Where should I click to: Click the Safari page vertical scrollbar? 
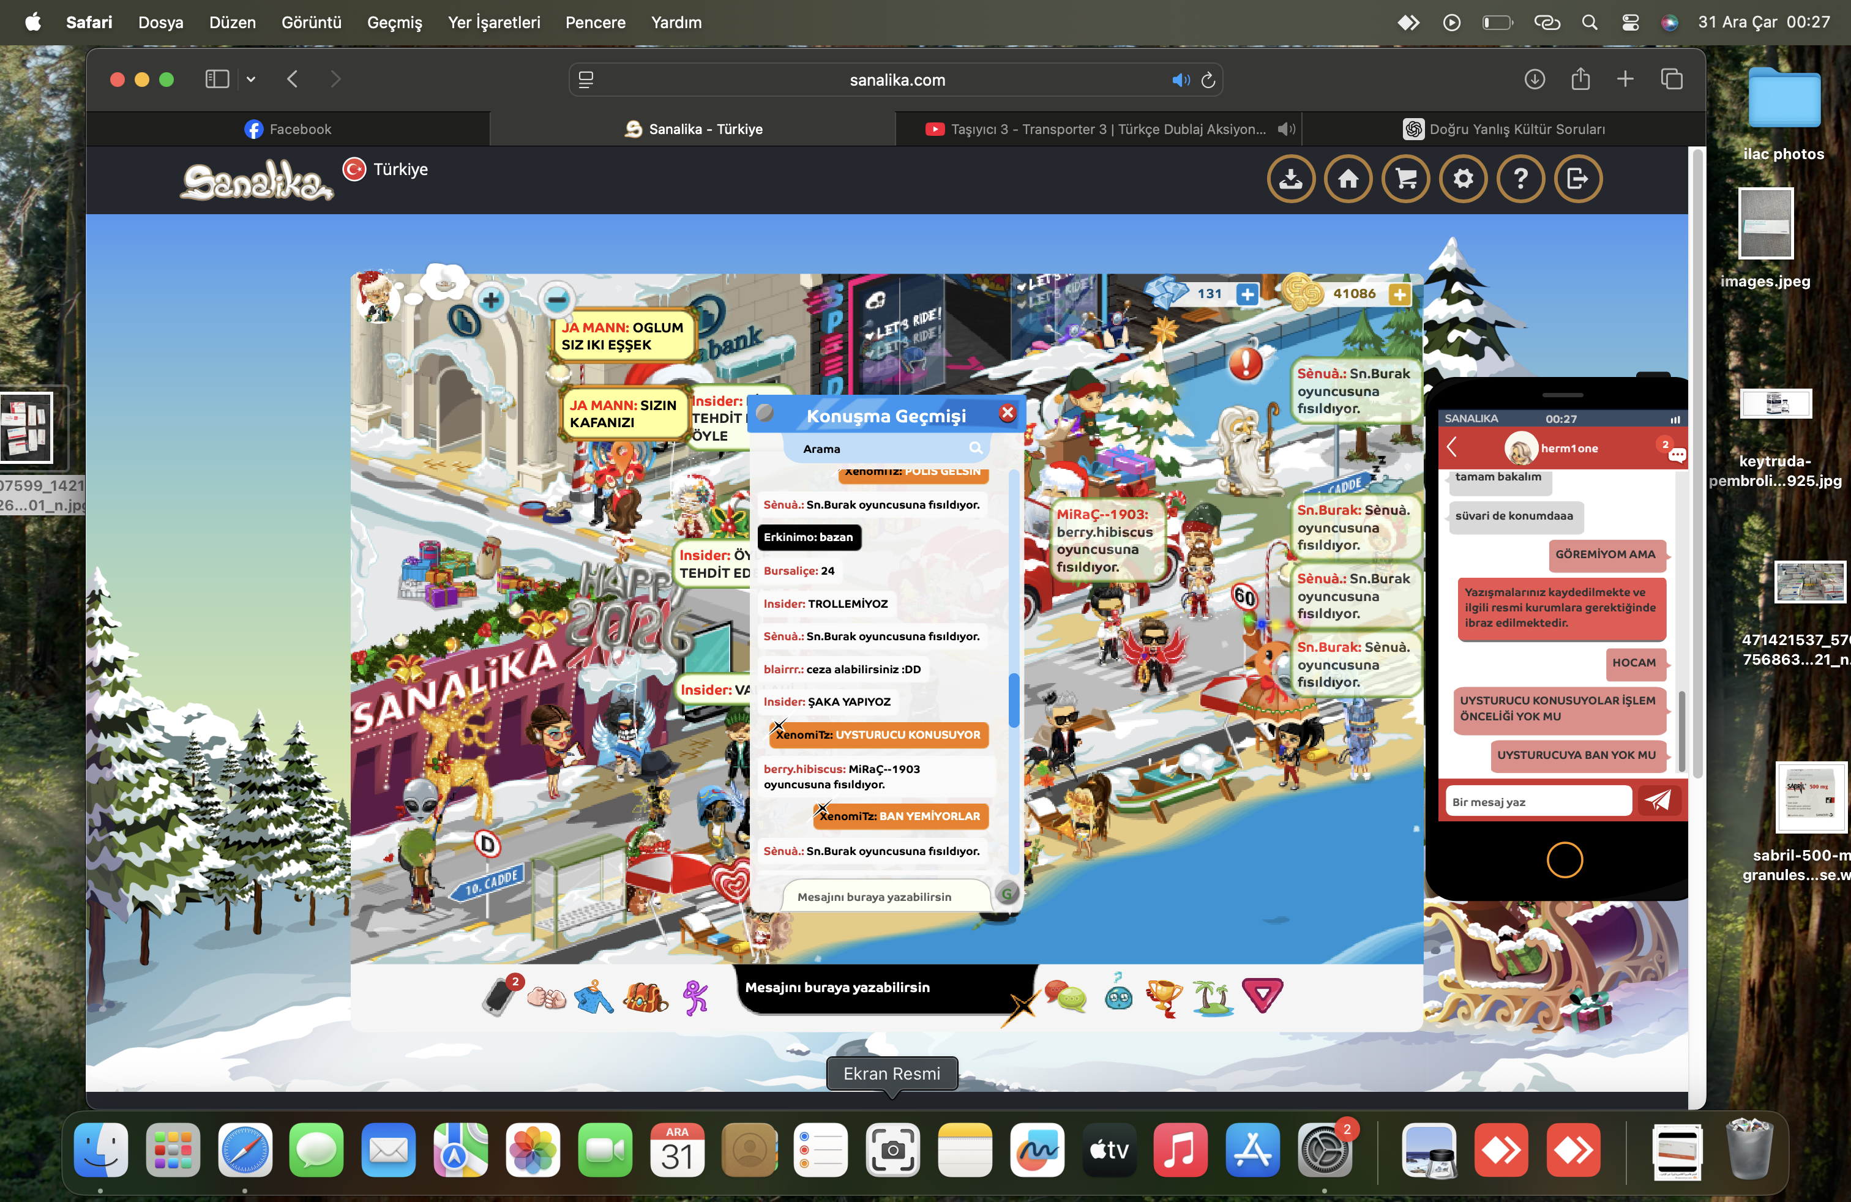1697,462
